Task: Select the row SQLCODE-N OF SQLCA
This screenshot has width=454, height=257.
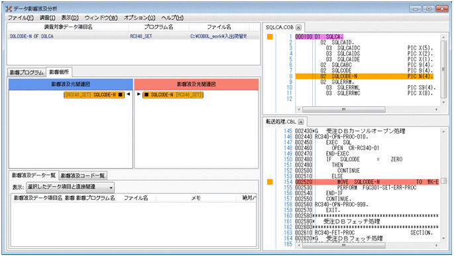Action: point(133,37)
